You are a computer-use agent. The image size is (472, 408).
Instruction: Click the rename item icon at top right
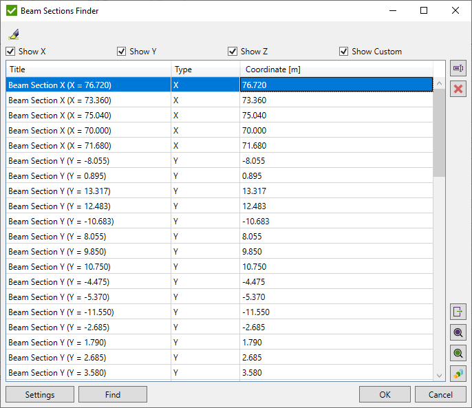(x=458, y=68)
